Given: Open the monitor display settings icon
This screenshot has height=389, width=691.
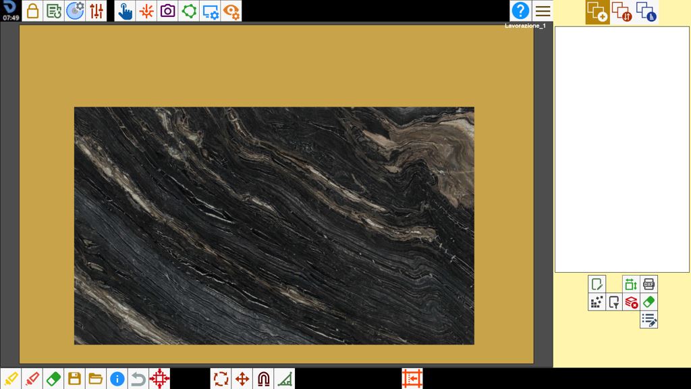Looking at the screenshot, I should (210, 11).
